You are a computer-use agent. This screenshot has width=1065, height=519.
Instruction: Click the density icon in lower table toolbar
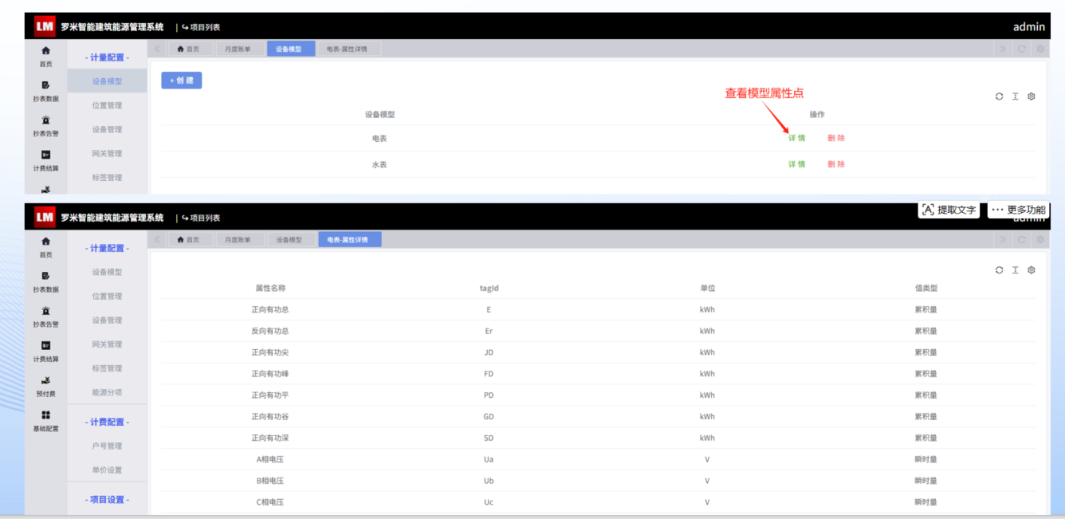click(x=1016, y=270)
